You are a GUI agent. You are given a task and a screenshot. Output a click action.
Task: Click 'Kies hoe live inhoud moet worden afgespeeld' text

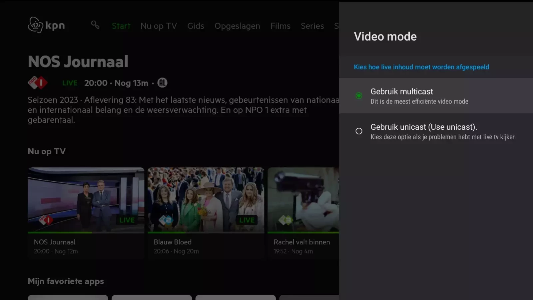pos(421,67)
